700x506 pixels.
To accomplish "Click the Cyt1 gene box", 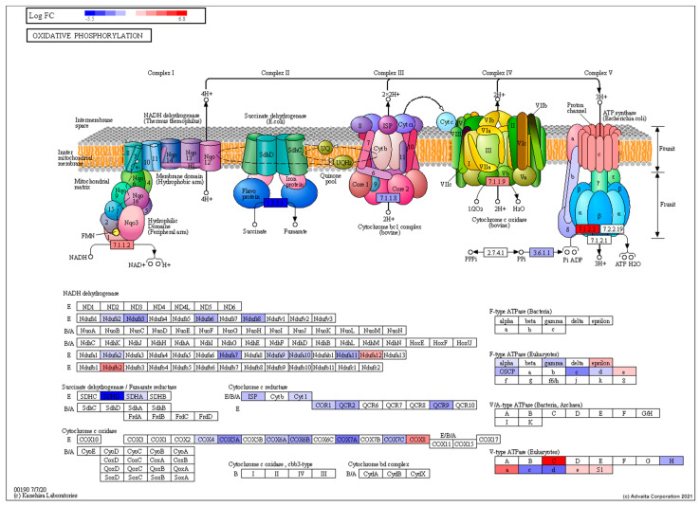I will click(300, 396).
